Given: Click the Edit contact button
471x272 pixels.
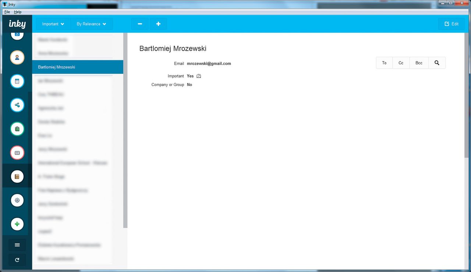Looking at the screenshot, I should pyautogui.click(x=451, y=24).
